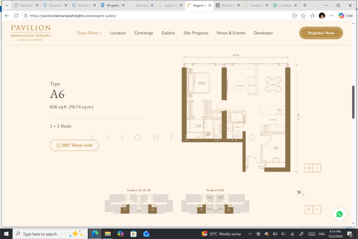The image size is (358, 239).
Task: Open the 360° Show Unit view
Action: pyautogui.click(x=74, y=145)
